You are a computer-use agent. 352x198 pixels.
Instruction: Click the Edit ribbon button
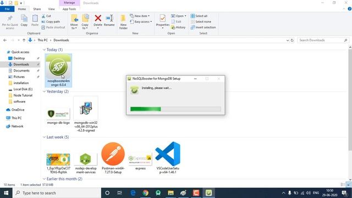tap(176, 21)
